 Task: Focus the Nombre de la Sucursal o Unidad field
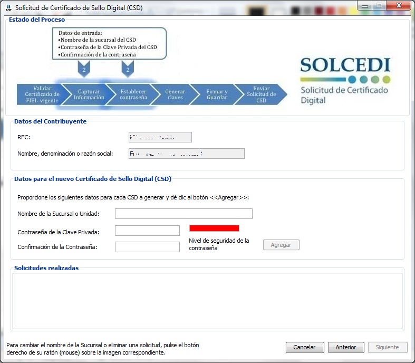click(184, 214)
